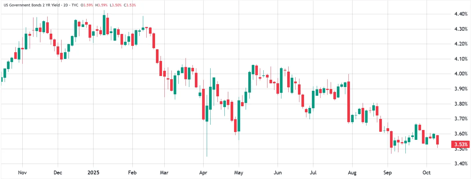Click the 4.00% price axis label

point(461,74)
